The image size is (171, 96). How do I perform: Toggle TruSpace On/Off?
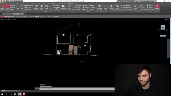click(141, 7)
